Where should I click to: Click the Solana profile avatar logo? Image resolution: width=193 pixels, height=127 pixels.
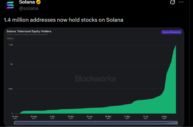[x=10, y=5]
